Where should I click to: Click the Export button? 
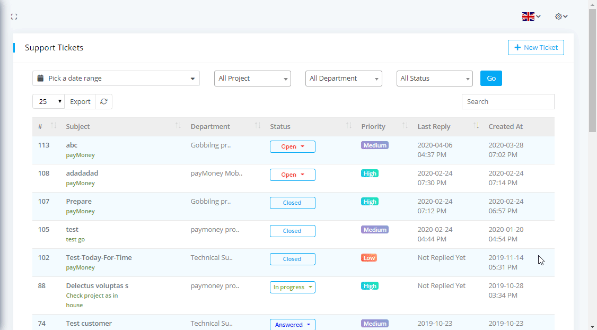pyautogui.click(x=80, y=101)
